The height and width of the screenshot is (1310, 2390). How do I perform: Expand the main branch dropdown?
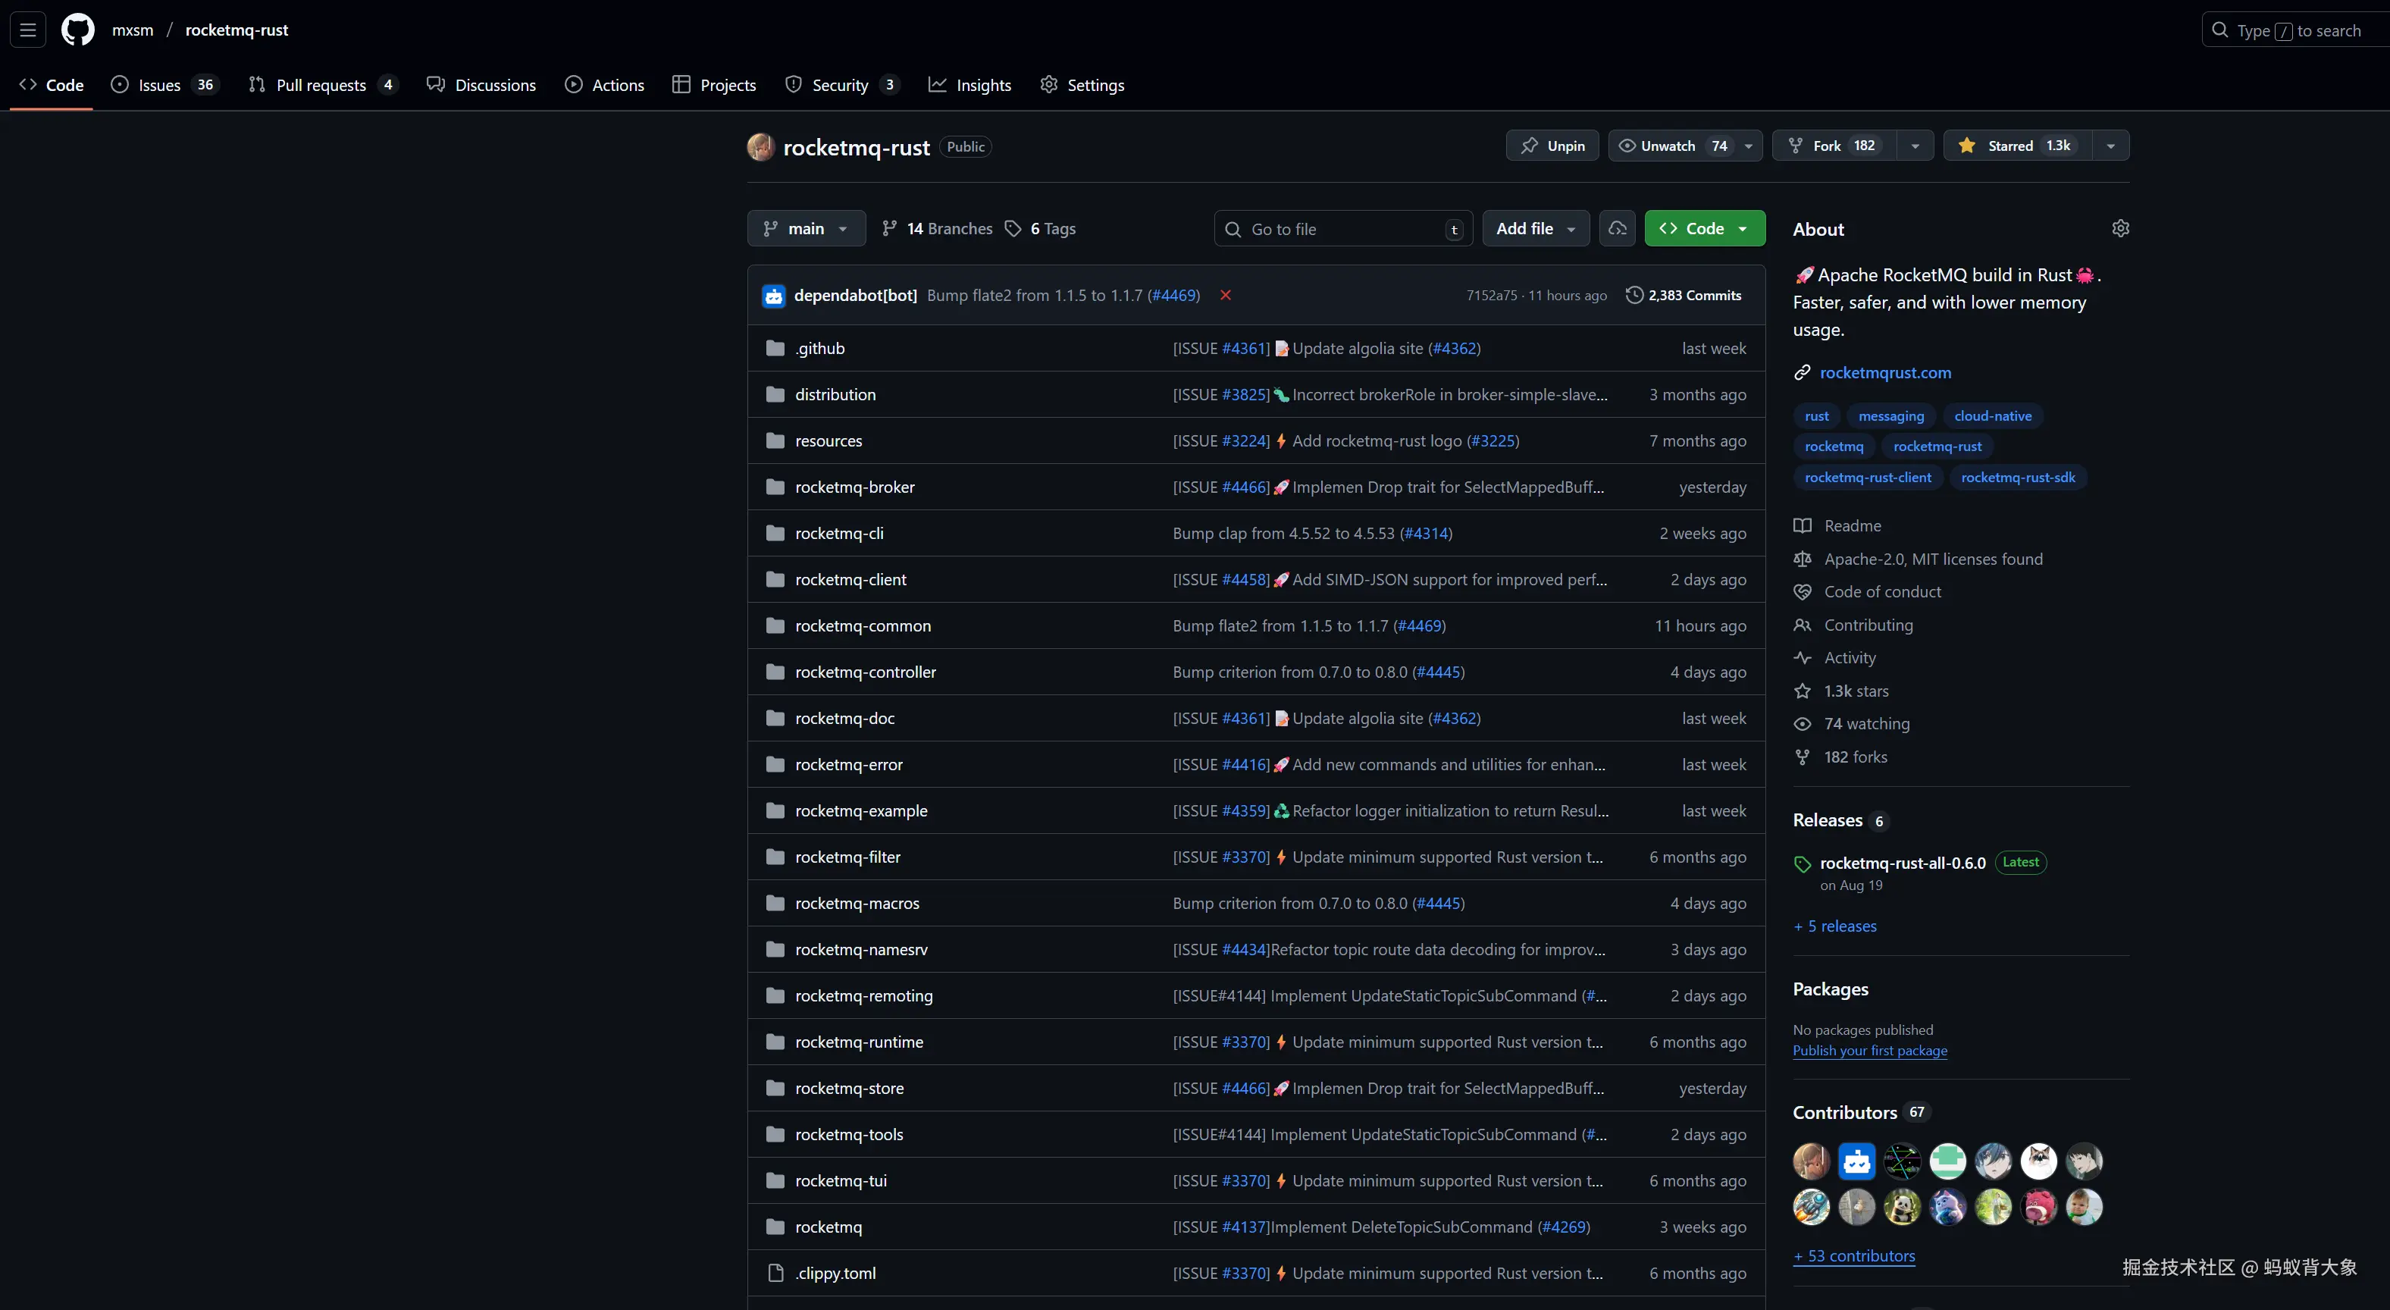click(x=805, y=228)
